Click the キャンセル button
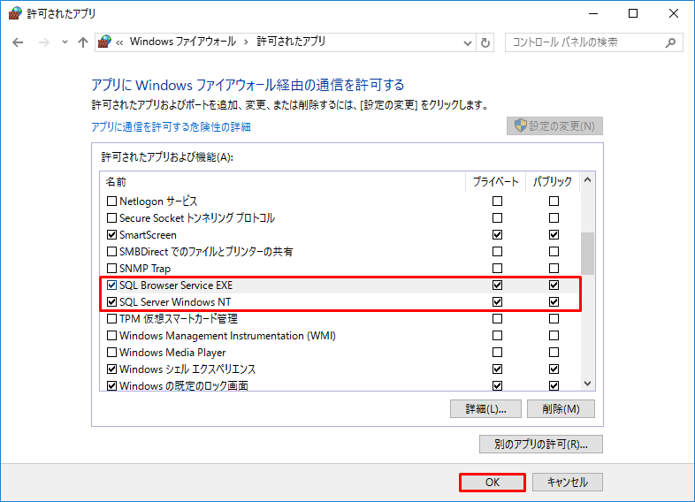The width and height of the screenshot is (695, 502). click(x=568, y=483)
